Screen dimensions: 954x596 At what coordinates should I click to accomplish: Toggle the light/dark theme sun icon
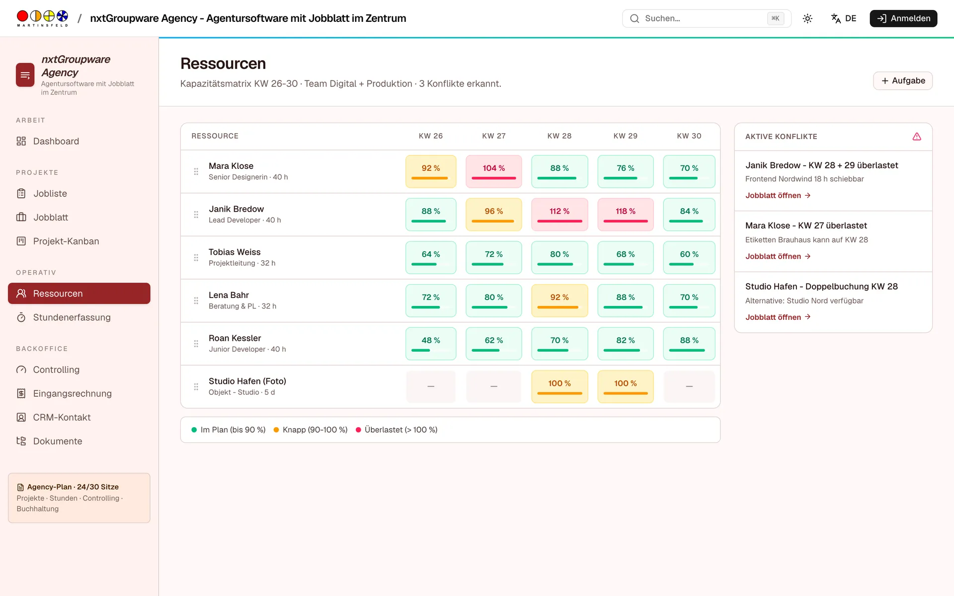[807, 18]
